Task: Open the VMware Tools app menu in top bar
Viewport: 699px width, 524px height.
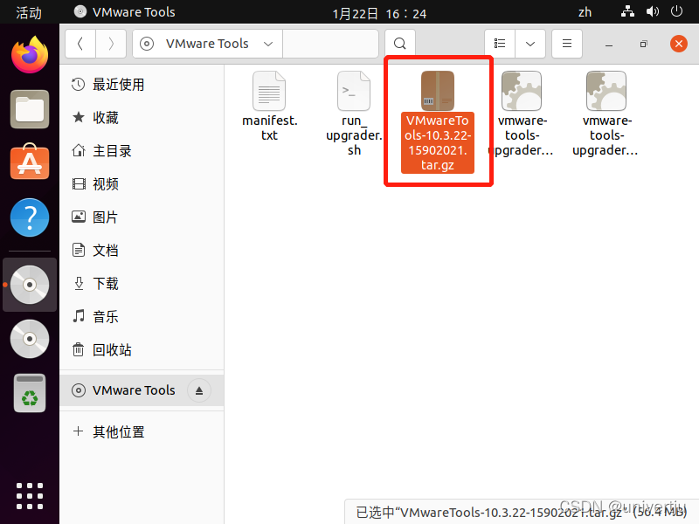Action: point(125,12)
